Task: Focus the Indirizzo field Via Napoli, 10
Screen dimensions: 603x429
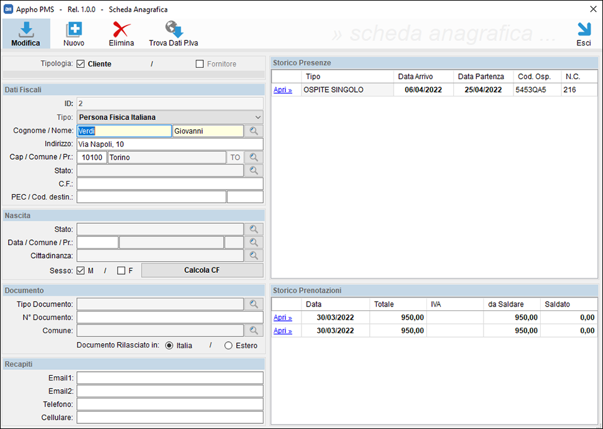Action: 170,144
